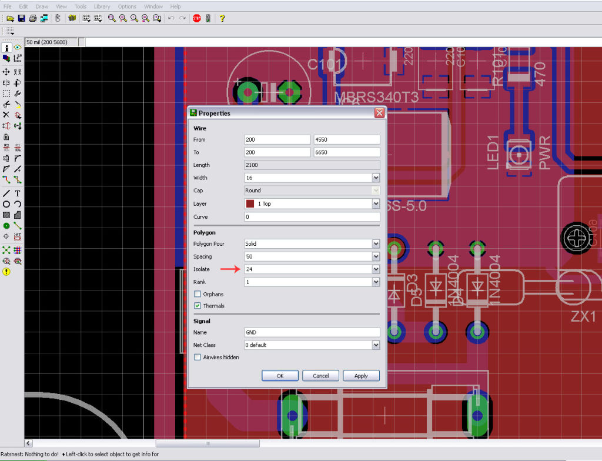This screenshot has height=461, width=602.
Task: Enable the Orphans checkbox
Action: (198, 294)
